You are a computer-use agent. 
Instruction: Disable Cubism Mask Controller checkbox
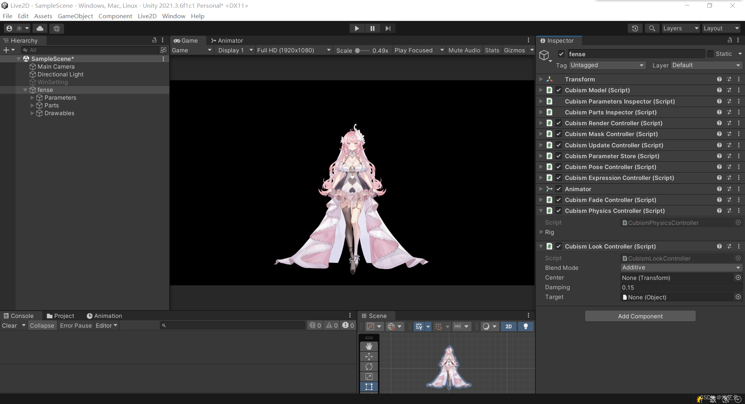click(559, 134)
